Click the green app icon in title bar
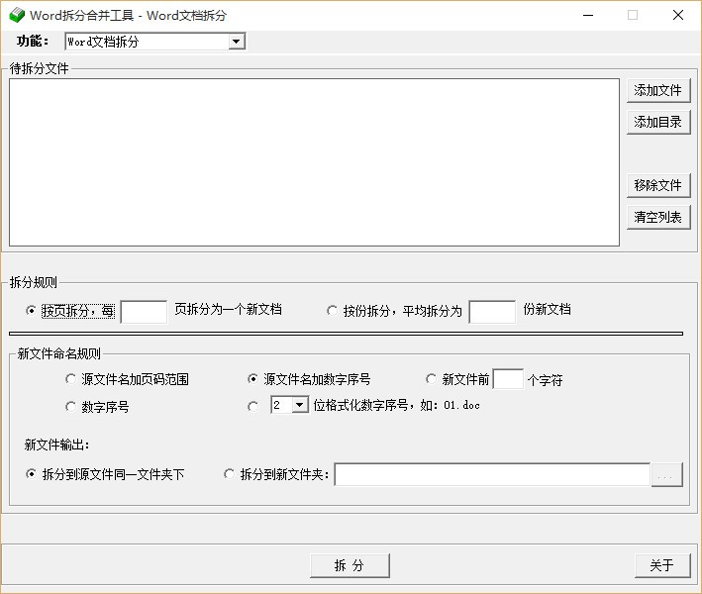 [x=17, y=15]
